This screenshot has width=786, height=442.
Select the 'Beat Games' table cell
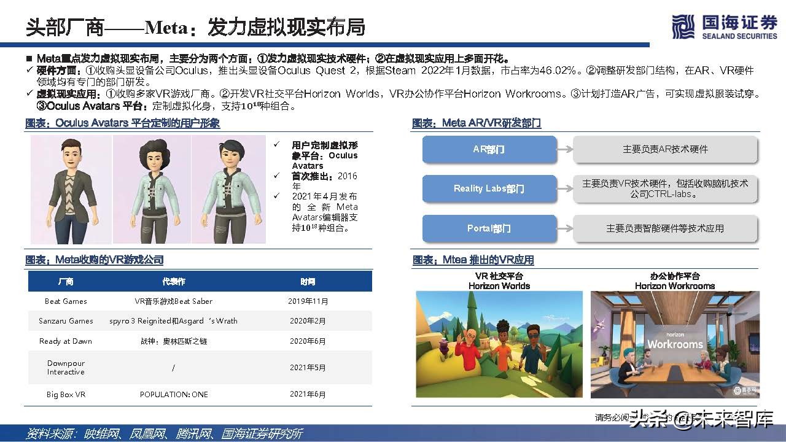point(66,301)
